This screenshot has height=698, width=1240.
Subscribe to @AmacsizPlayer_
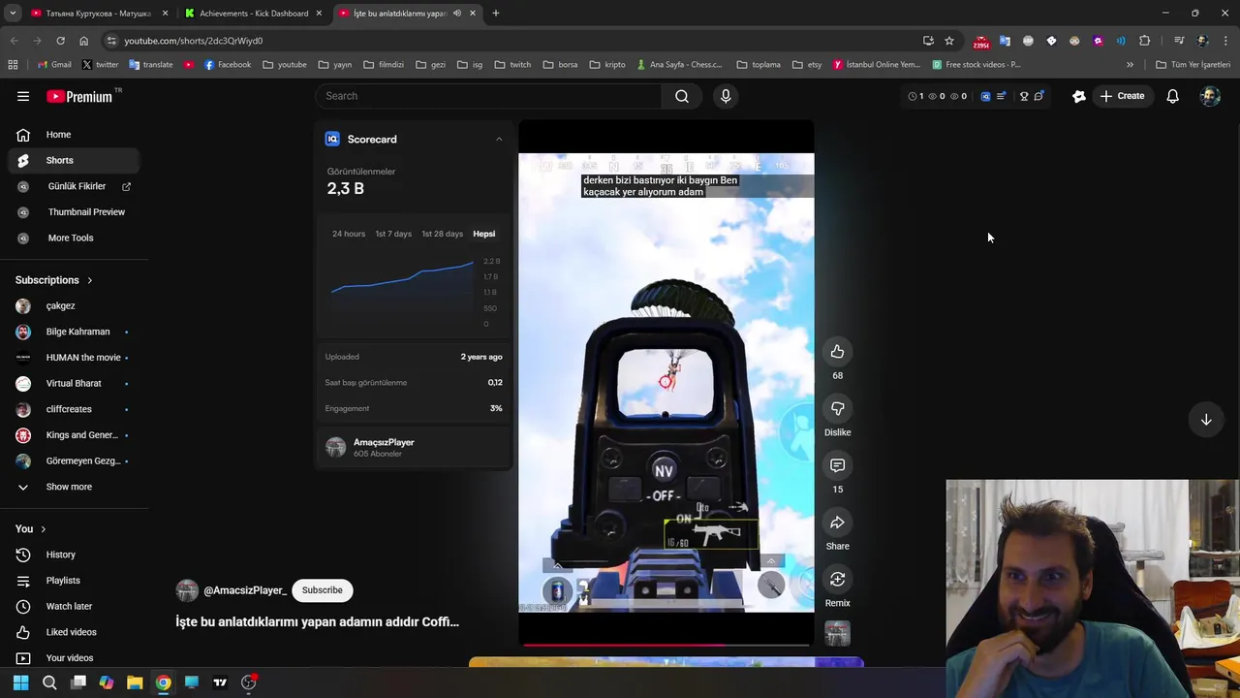[322, 590]
